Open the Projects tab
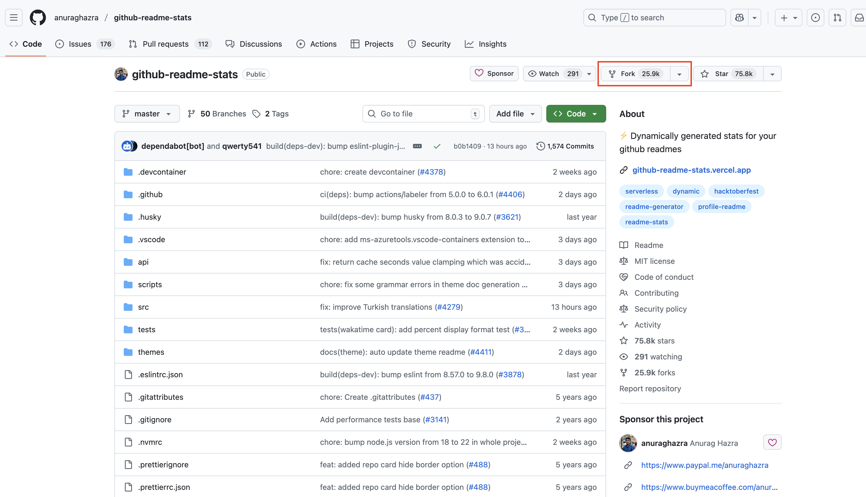Viewport: 866px width, 497px height. click(x=372, y=44)
